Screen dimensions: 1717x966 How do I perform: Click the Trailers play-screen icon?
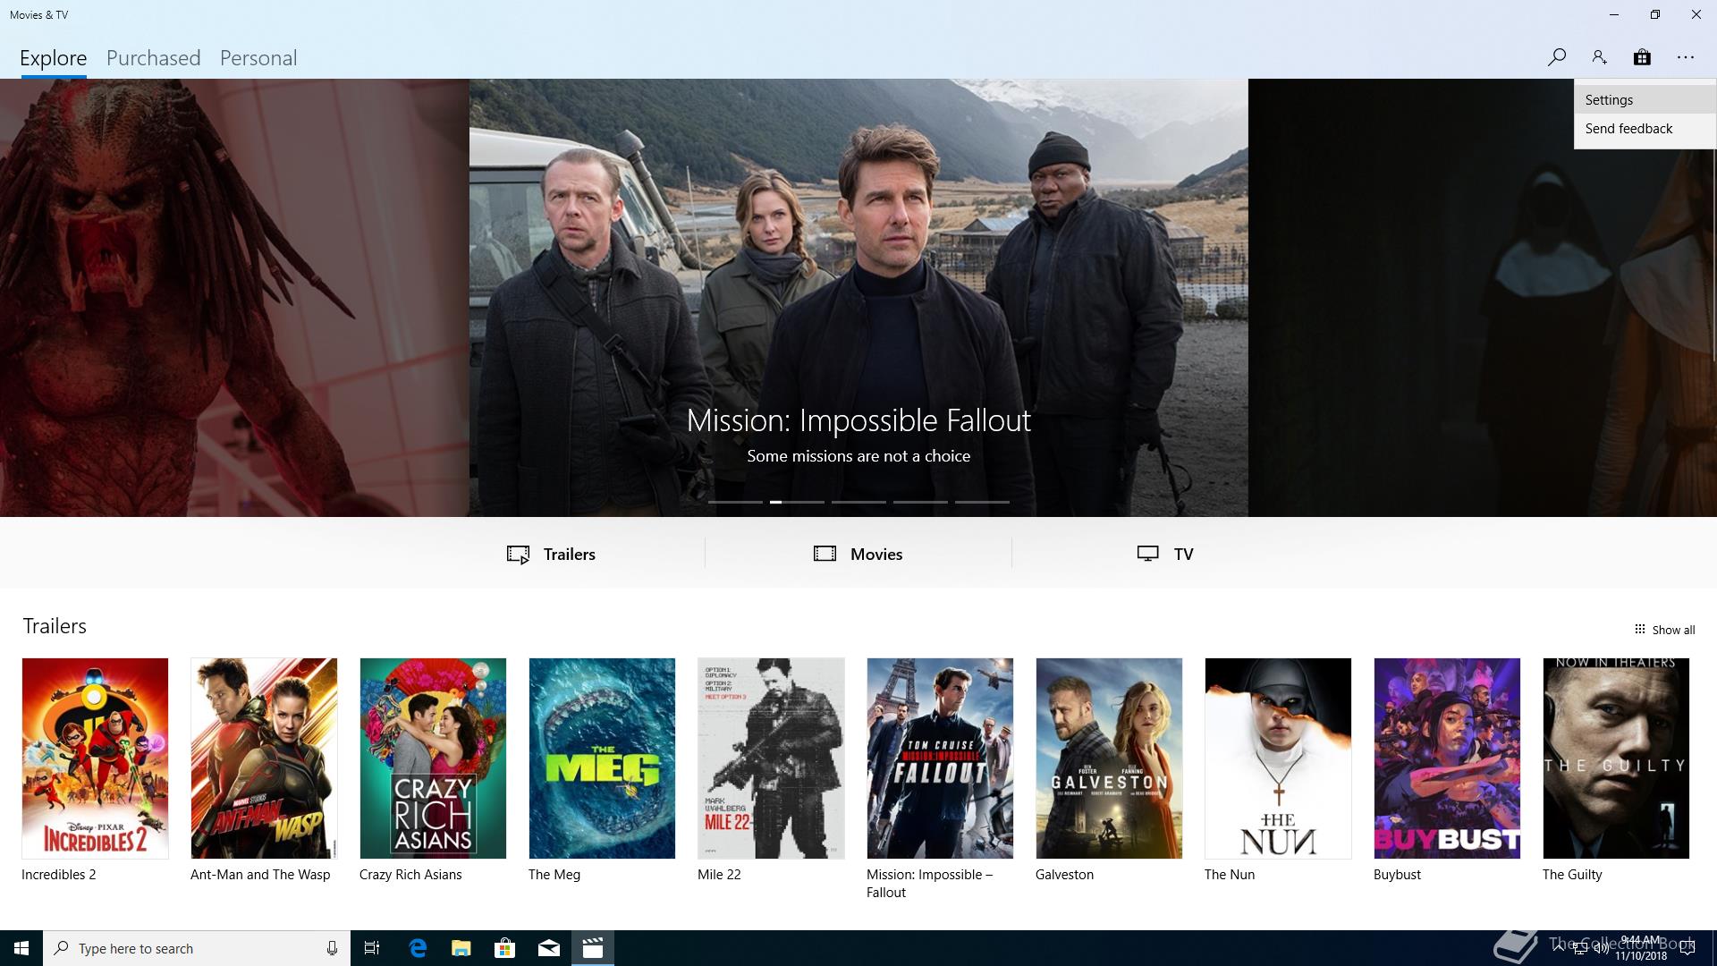[518, 555]
